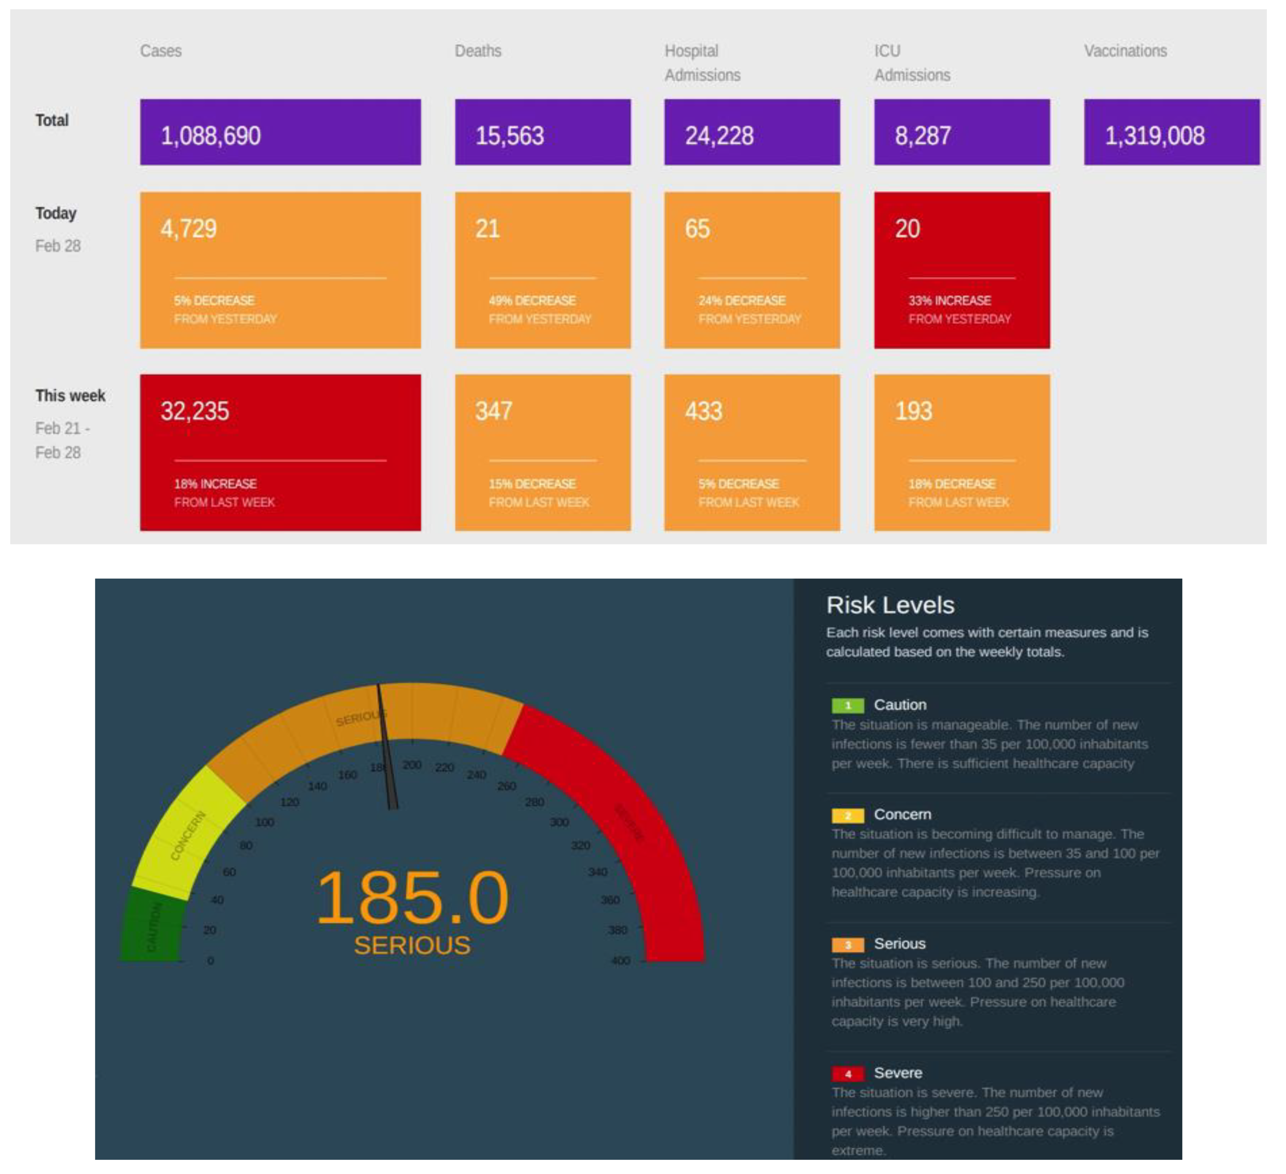Image resolution: width=1286 pixels, height=1174 pixels.
Task: Click the Total row label
Action: click(x=52, y=121)
